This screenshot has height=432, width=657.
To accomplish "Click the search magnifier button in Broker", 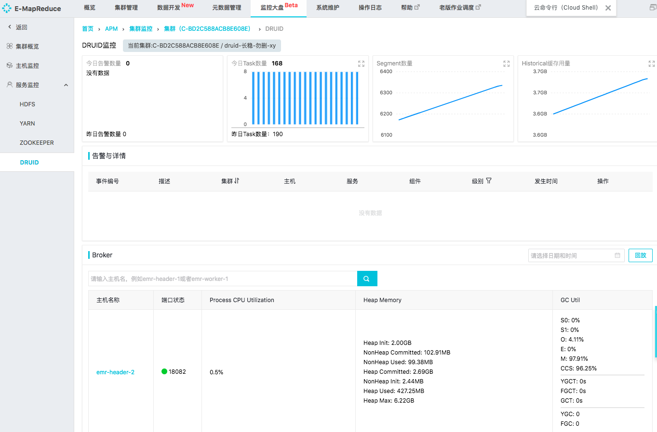I will coord(367,279).
